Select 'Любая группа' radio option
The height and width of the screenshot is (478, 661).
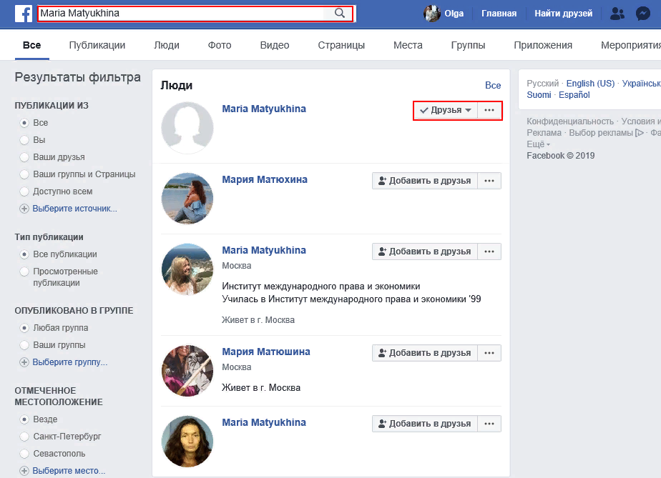(24, 328)
